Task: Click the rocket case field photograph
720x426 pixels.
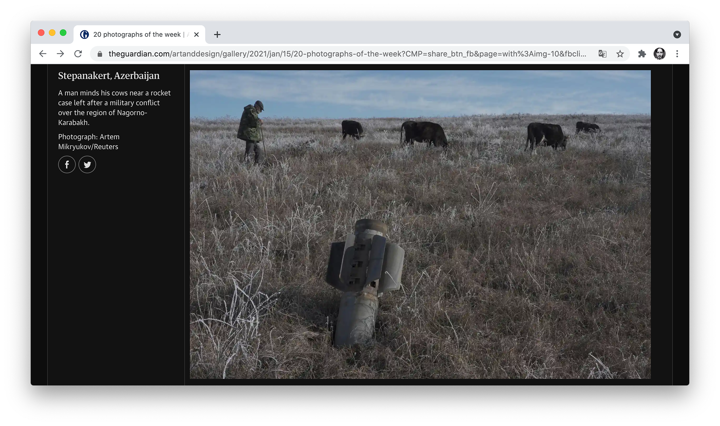Action: pyautogui.click(x=420, y=224)
